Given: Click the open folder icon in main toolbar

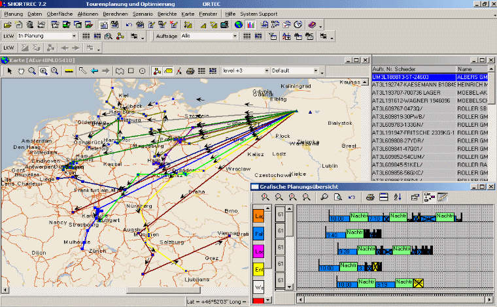Looking at the screenshot, I should (x=7, y=25).
